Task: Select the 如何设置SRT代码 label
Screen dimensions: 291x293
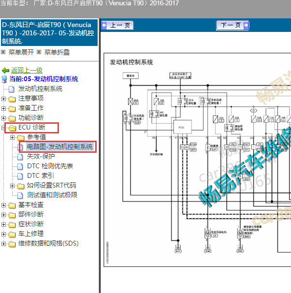Action: click(52, 186)
